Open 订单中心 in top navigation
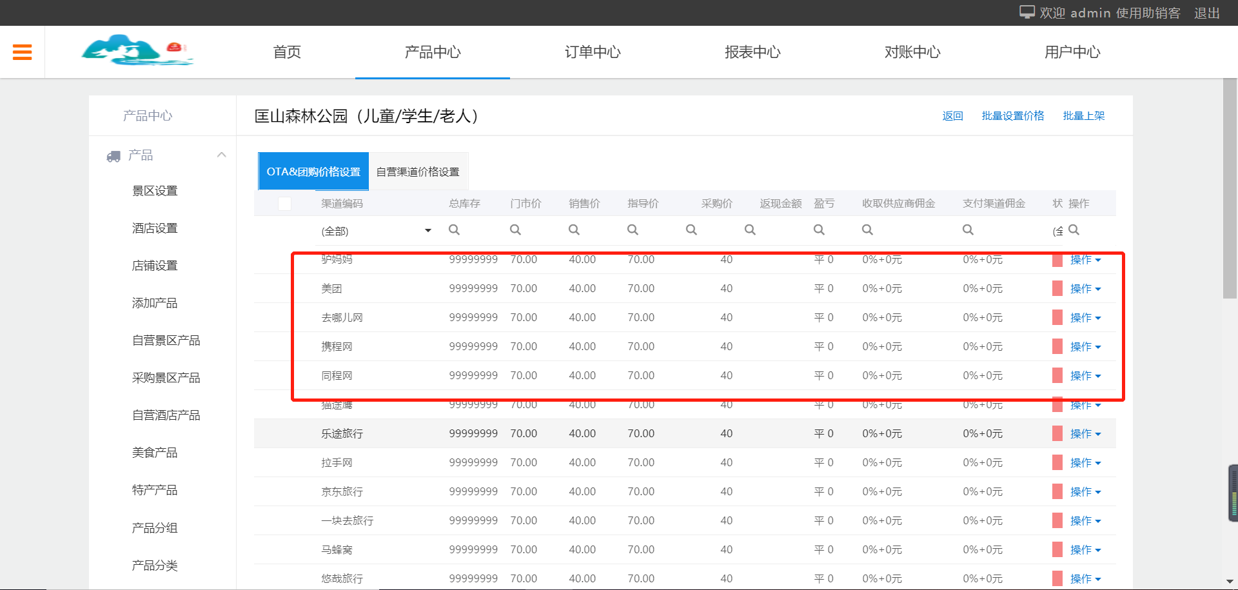The image size is (1238, 590). 592,52
